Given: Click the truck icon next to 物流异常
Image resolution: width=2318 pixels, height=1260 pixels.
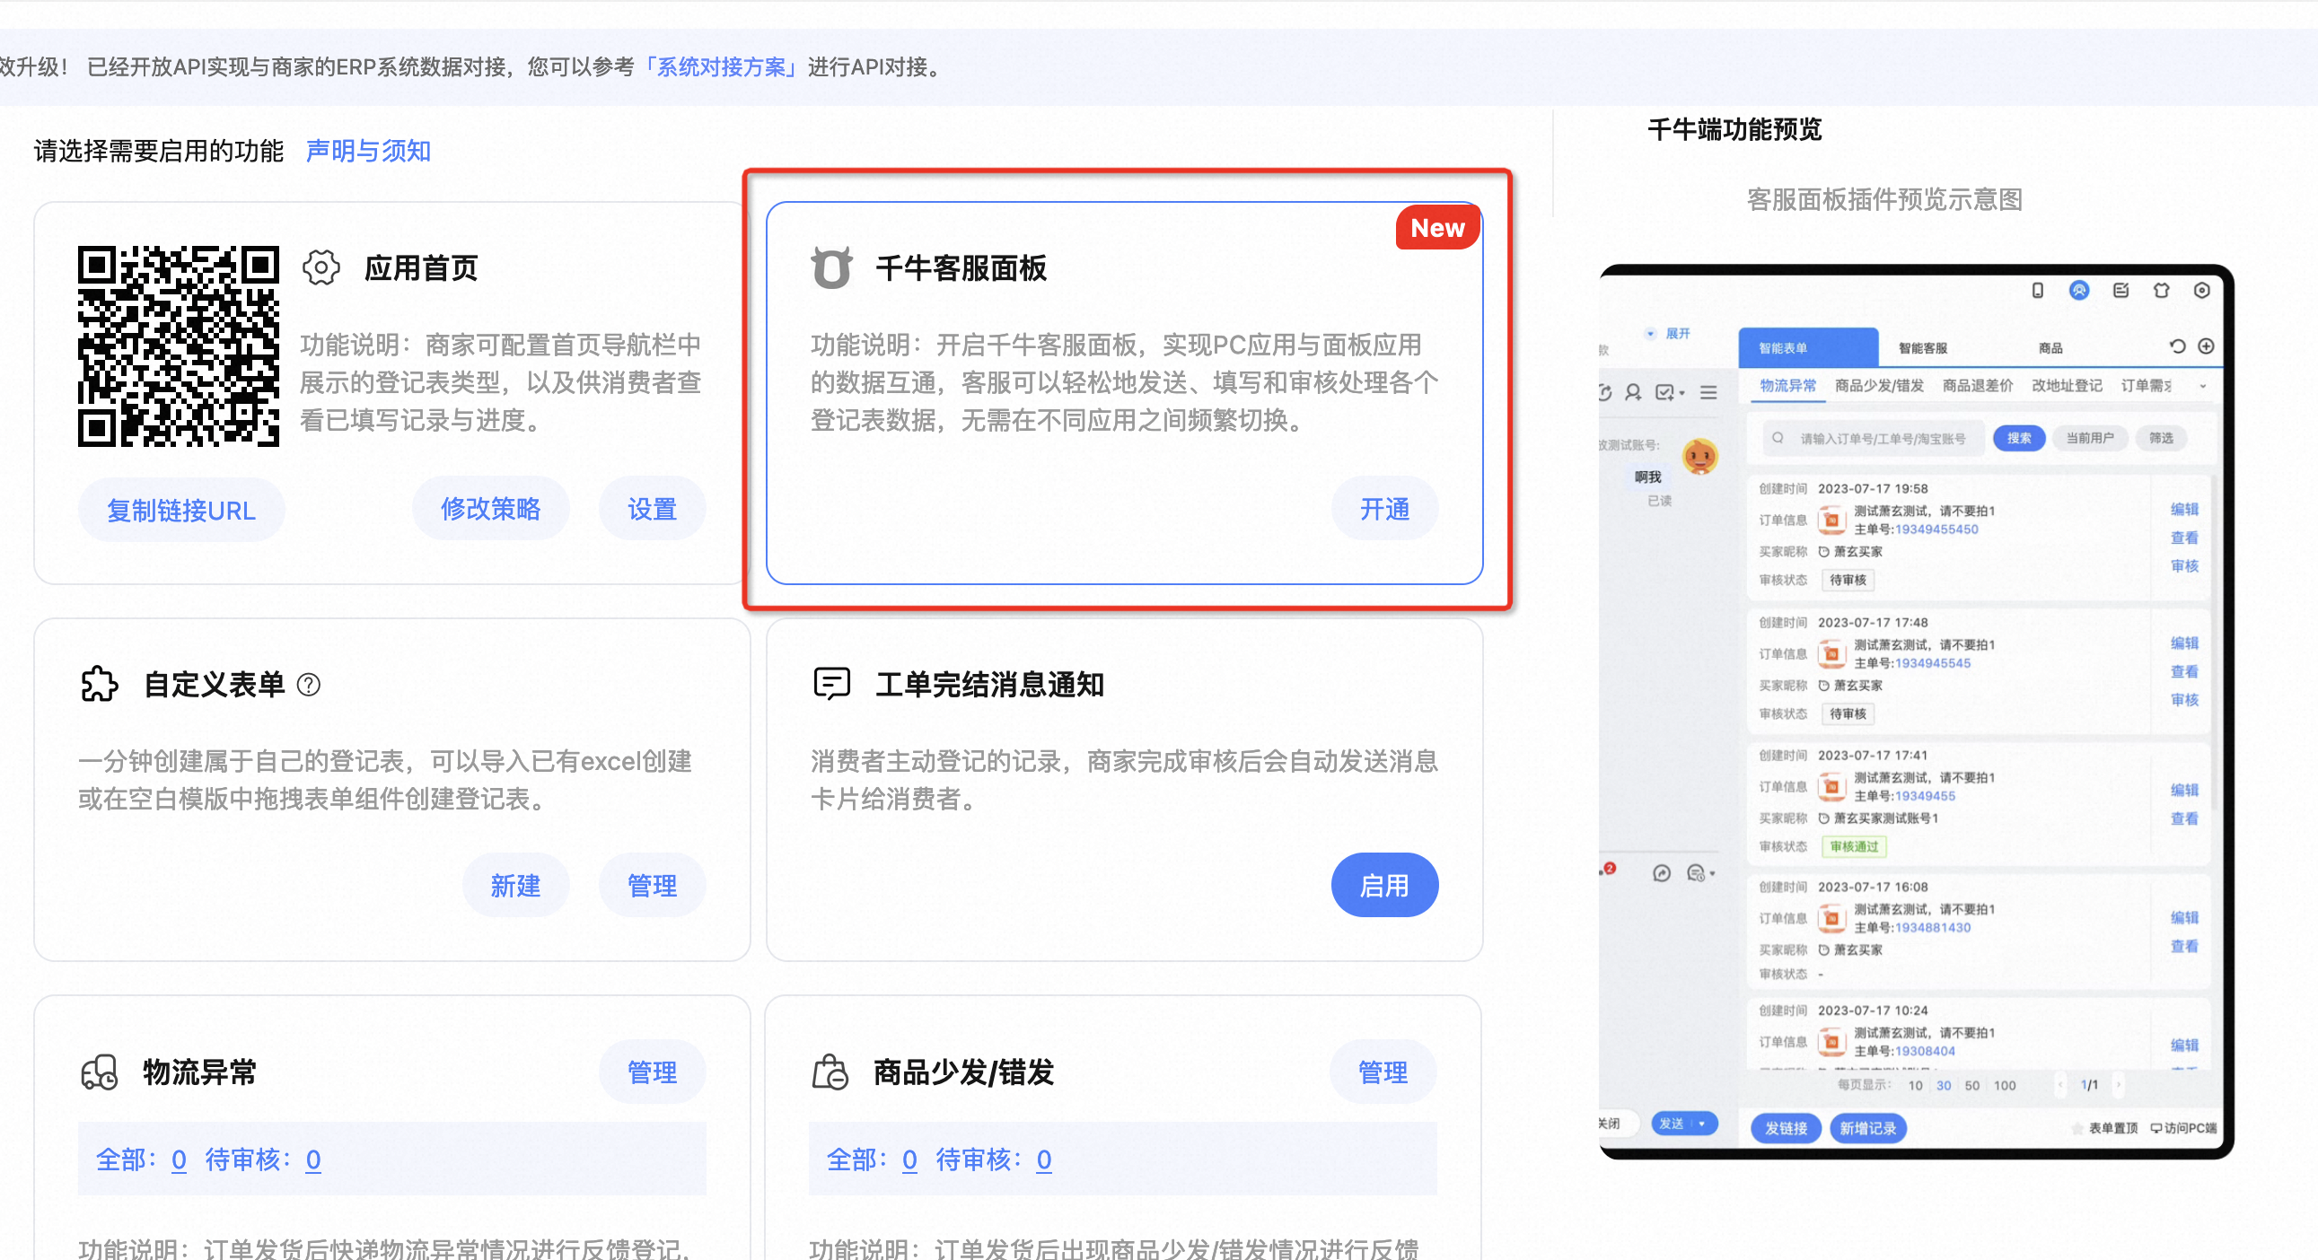Looking at the screenshot, I should pyautogui.click(x=99, y=1072).
